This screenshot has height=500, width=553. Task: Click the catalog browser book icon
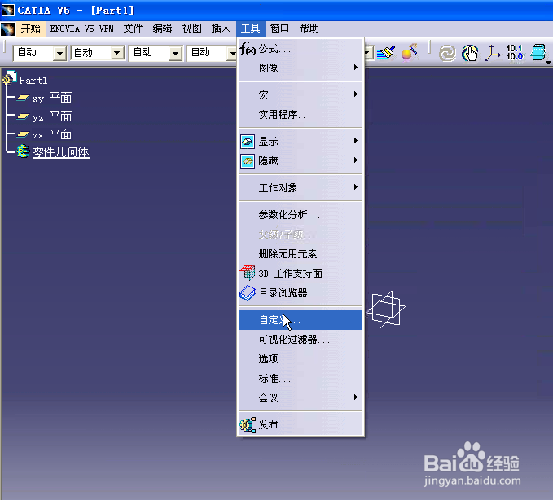click(248, 293)
